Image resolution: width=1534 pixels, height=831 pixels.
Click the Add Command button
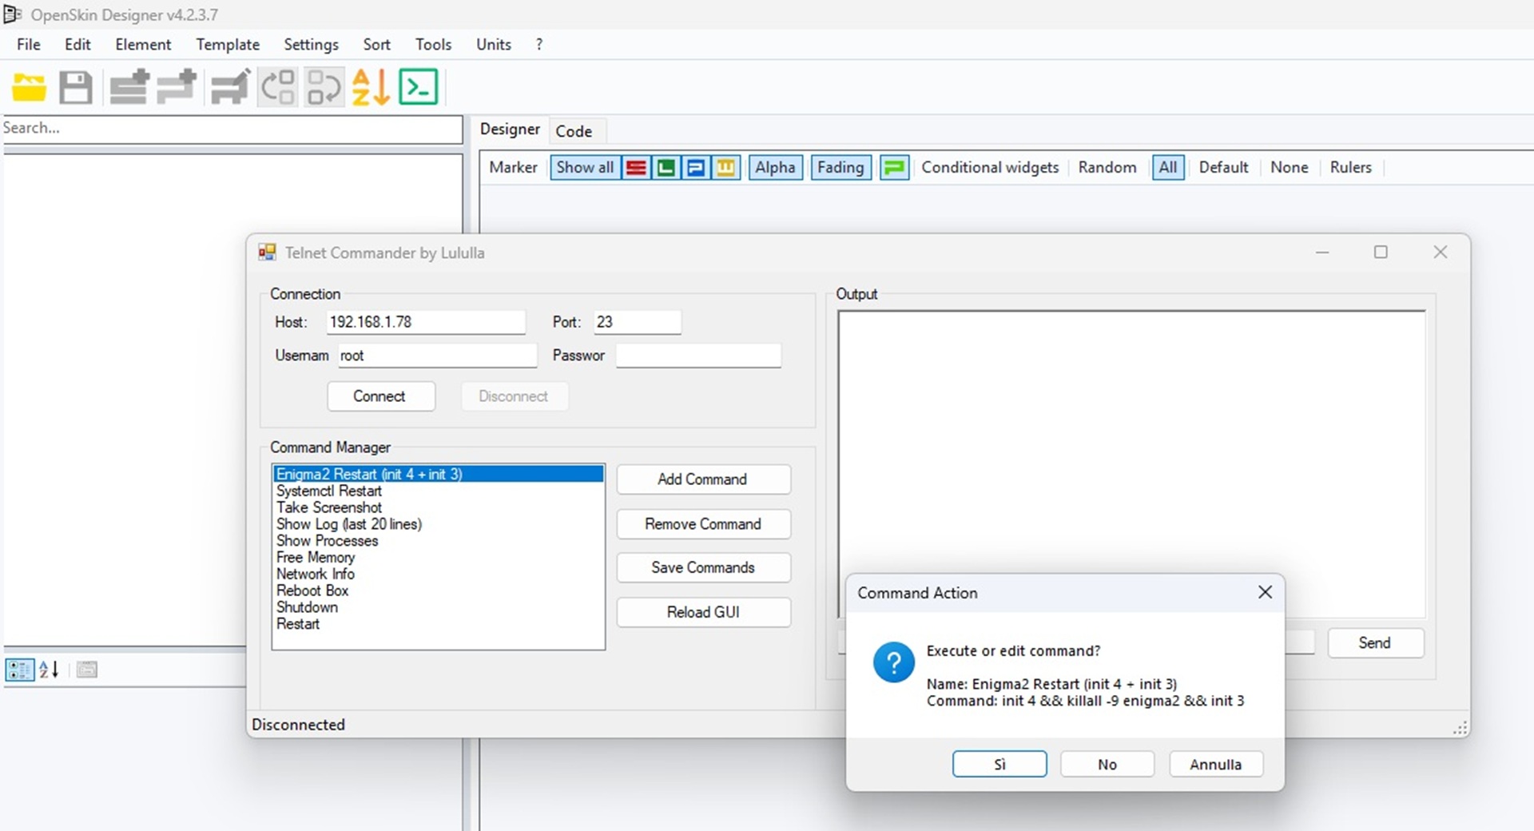coord(704,479)
